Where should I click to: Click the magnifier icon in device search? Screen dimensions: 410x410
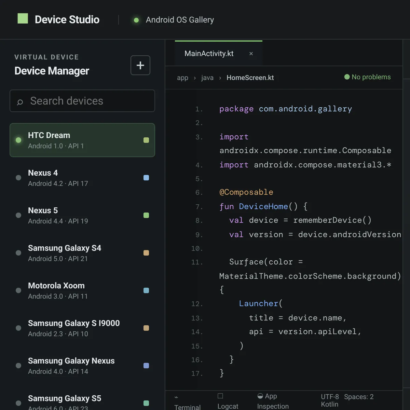(x=20, y=101)
